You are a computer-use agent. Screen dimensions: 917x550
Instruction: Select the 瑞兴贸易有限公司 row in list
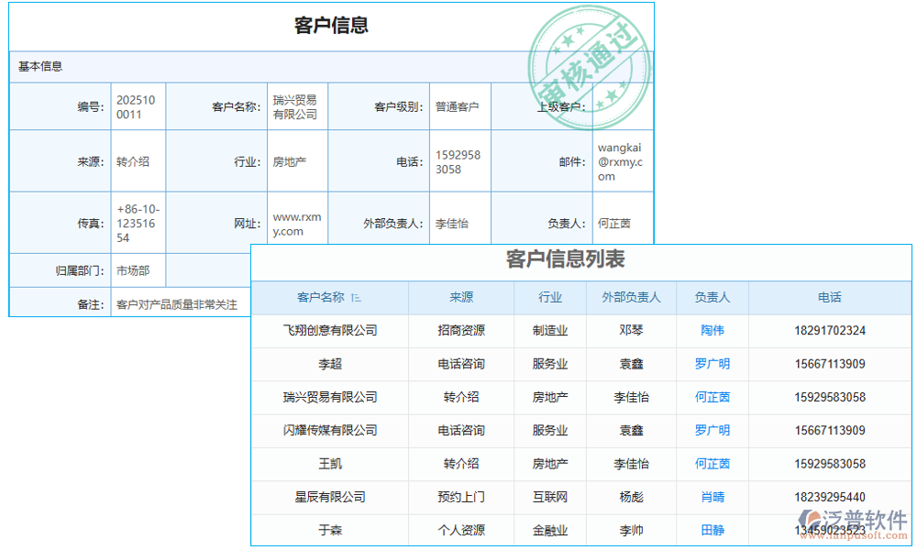click(x=330, y=397)
